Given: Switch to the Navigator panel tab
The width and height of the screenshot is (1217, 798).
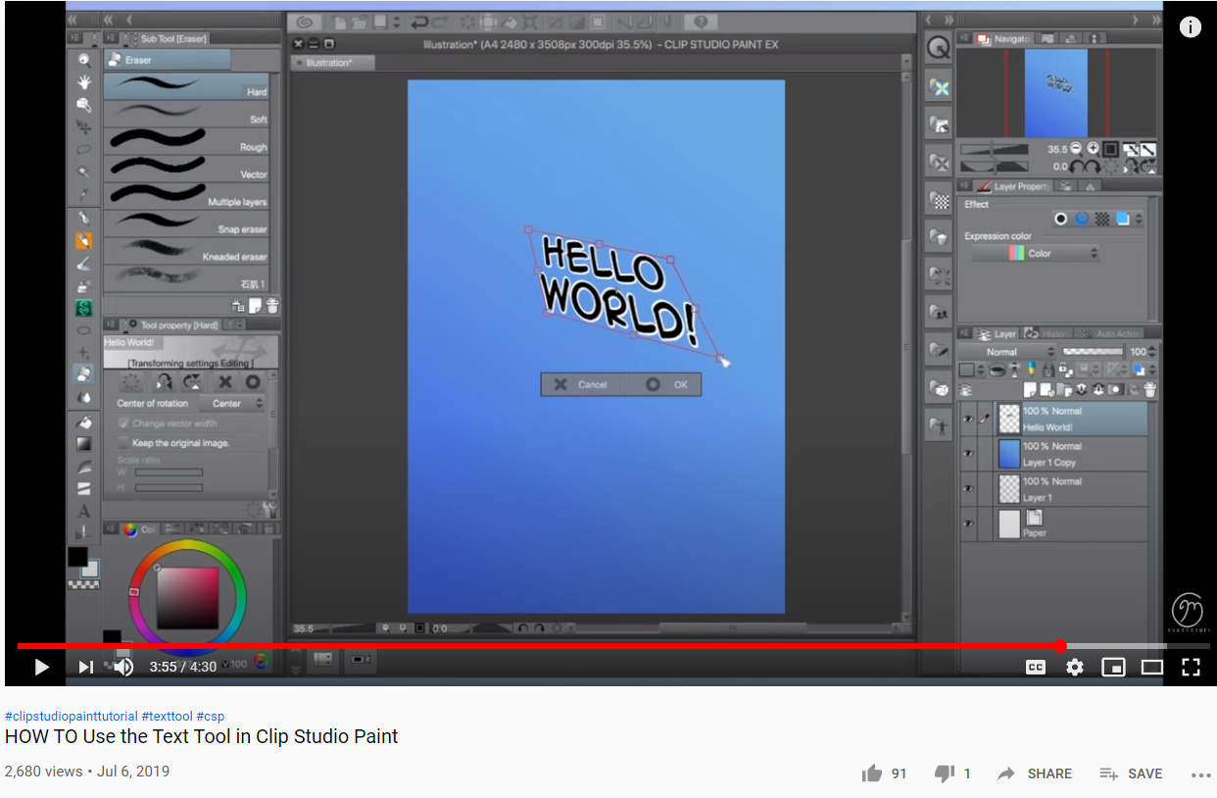Looking at the screenshot, I should pyautogui.click(x=1004, y=38).
